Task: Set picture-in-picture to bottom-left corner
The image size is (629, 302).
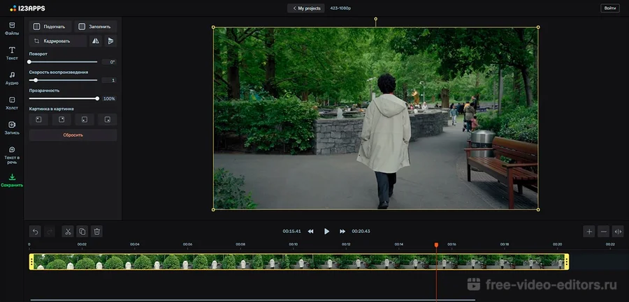Action: pos(85,119)
